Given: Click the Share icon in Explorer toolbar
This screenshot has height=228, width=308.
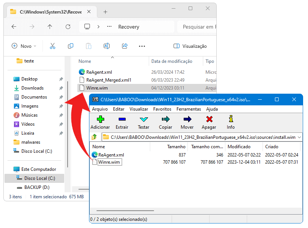Looking at the screenshot, I should (125, 46).
